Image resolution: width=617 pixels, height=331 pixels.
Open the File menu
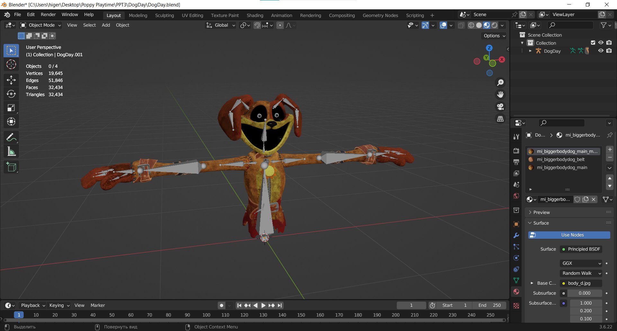[x=18, y=15]
